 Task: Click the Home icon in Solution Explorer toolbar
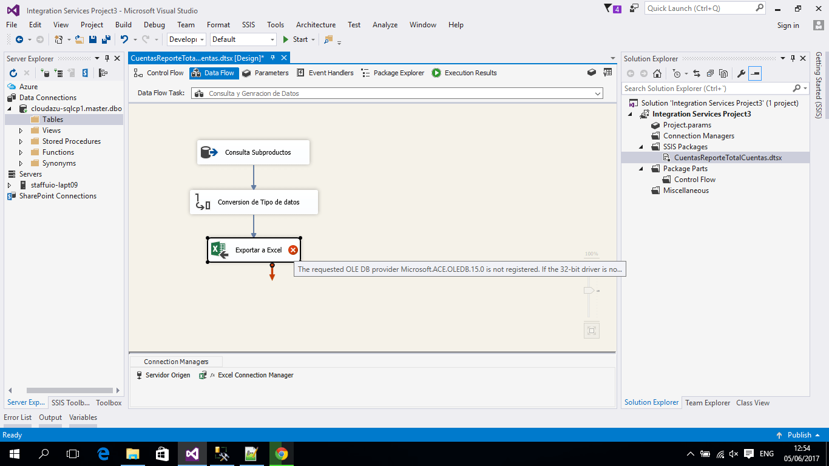[x=657, y=73]
